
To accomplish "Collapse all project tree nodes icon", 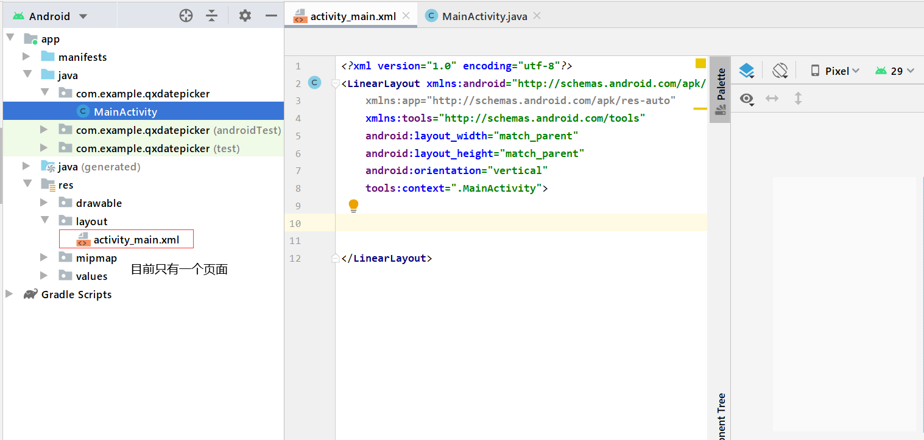I will point(211,16).
